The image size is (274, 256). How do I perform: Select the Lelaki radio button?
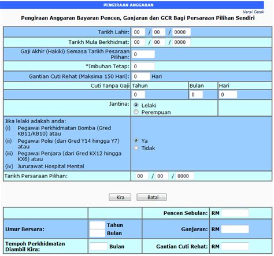click(136, 105)
